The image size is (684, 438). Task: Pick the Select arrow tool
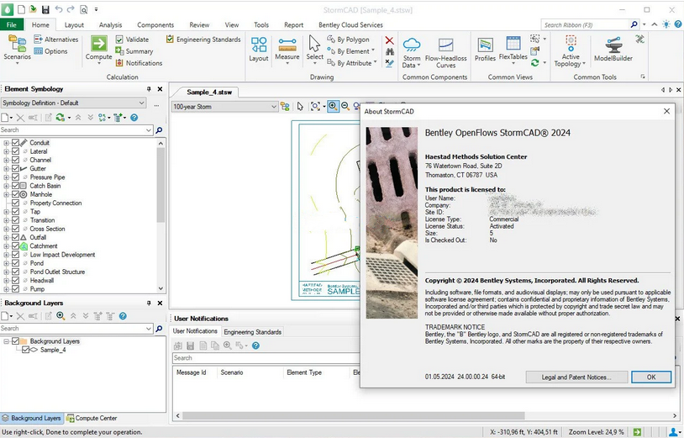pos(314,50)
